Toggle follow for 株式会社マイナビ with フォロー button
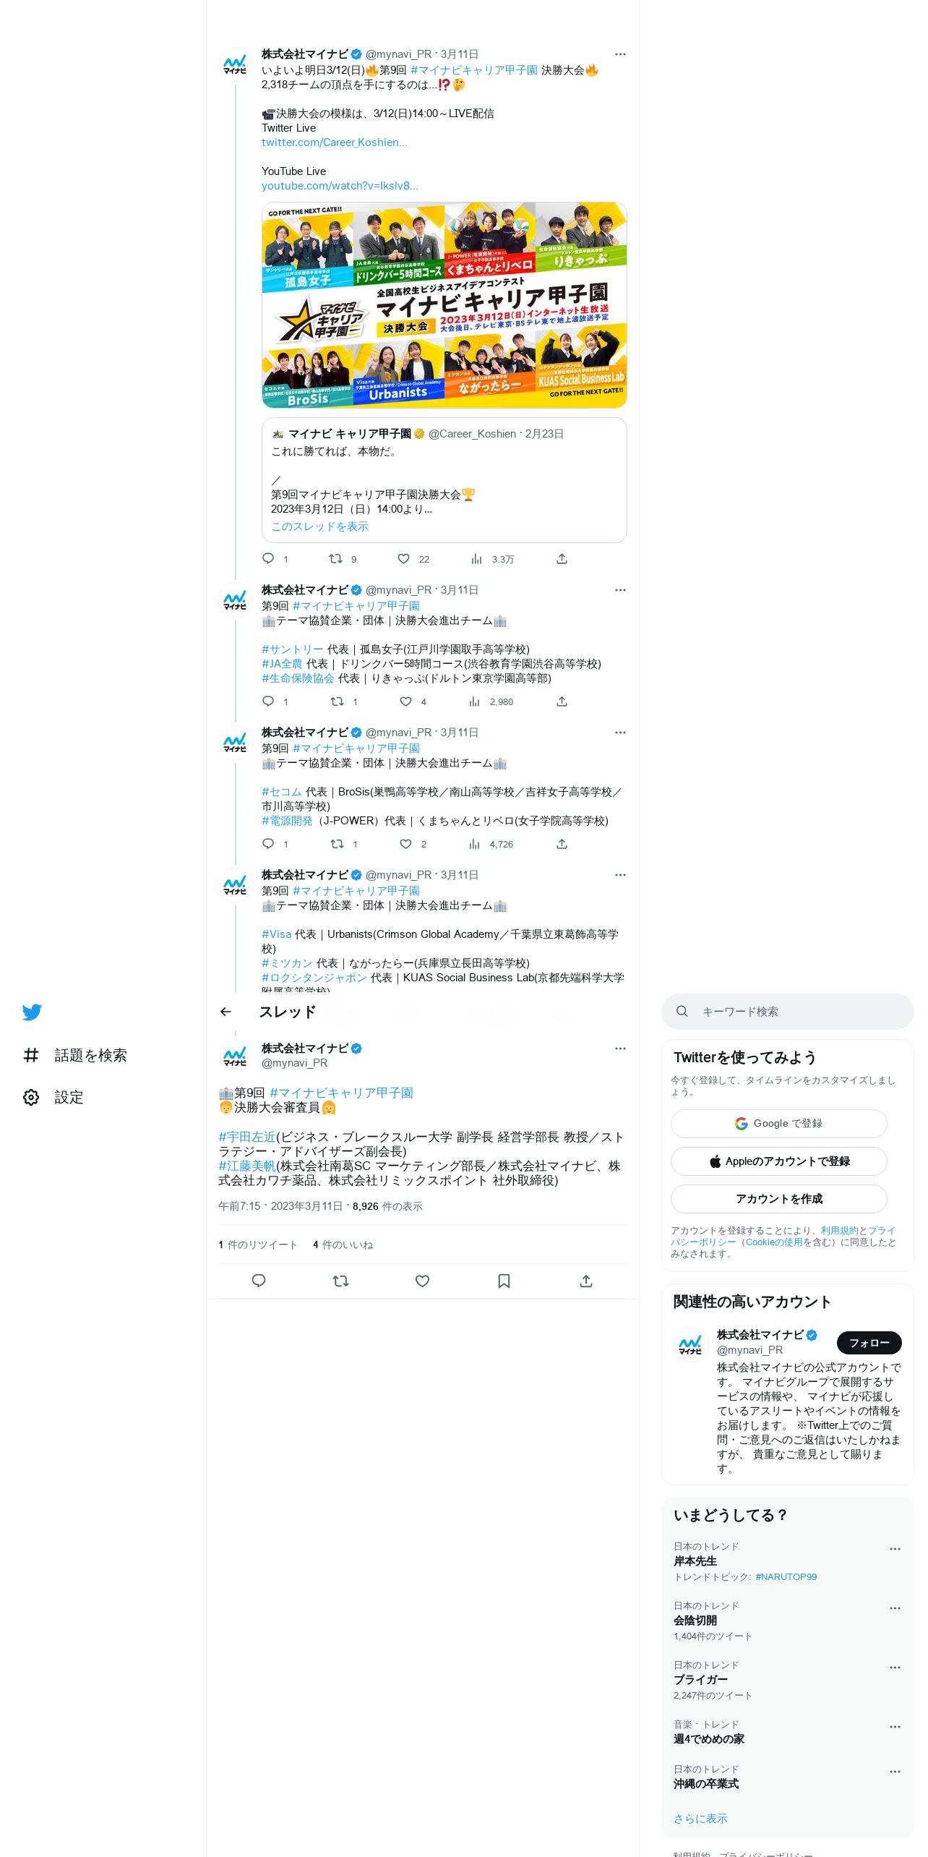 [869, 1343]
